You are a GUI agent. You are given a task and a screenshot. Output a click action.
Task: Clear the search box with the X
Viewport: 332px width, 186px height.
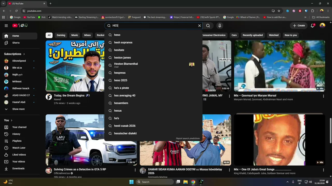click(x=199, y=26)
